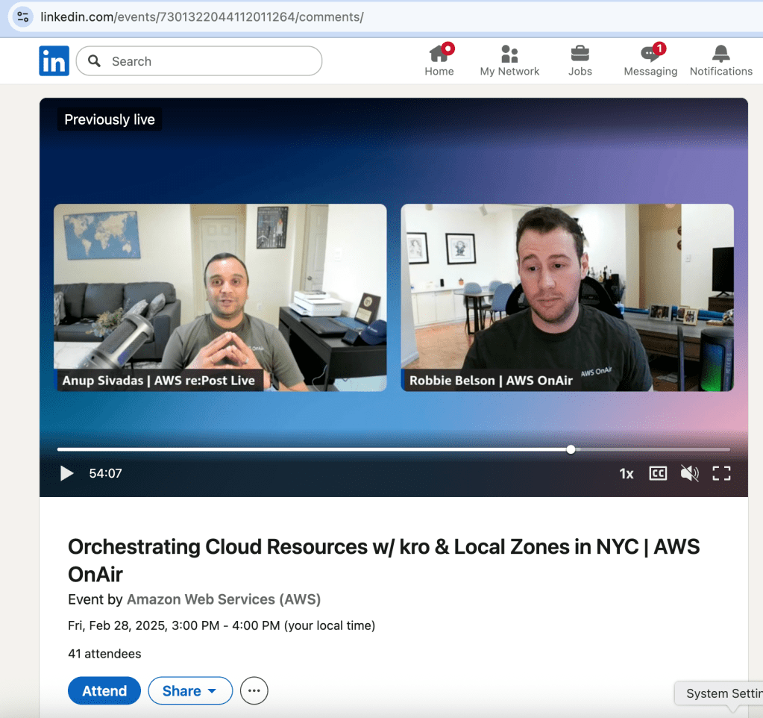Change the 1x playback speed
This screenshot has height=718, width=763.
click(x=626, y=473)
